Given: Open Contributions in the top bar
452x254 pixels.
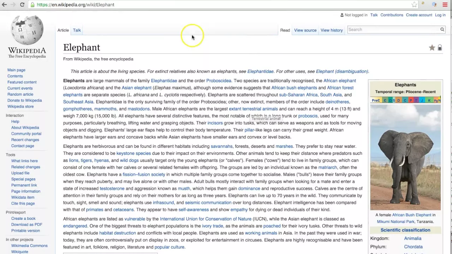Looking at the screenshot, I should click(392, 15).
